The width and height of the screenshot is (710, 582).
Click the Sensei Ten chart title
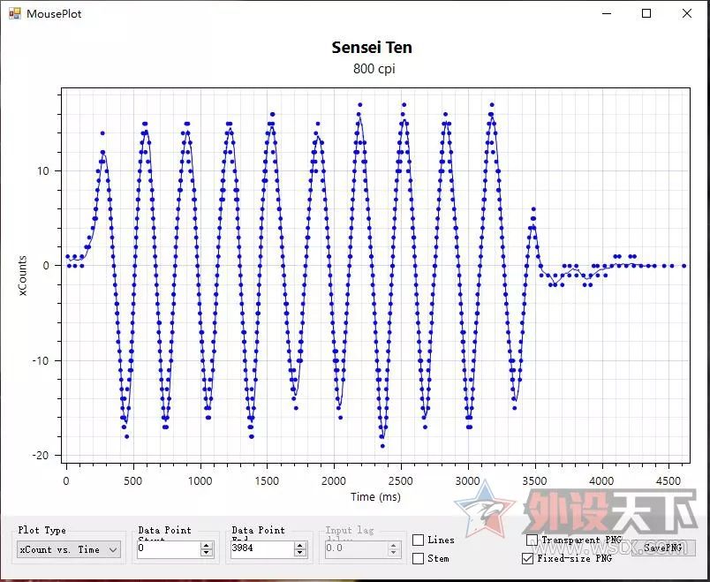372,48
